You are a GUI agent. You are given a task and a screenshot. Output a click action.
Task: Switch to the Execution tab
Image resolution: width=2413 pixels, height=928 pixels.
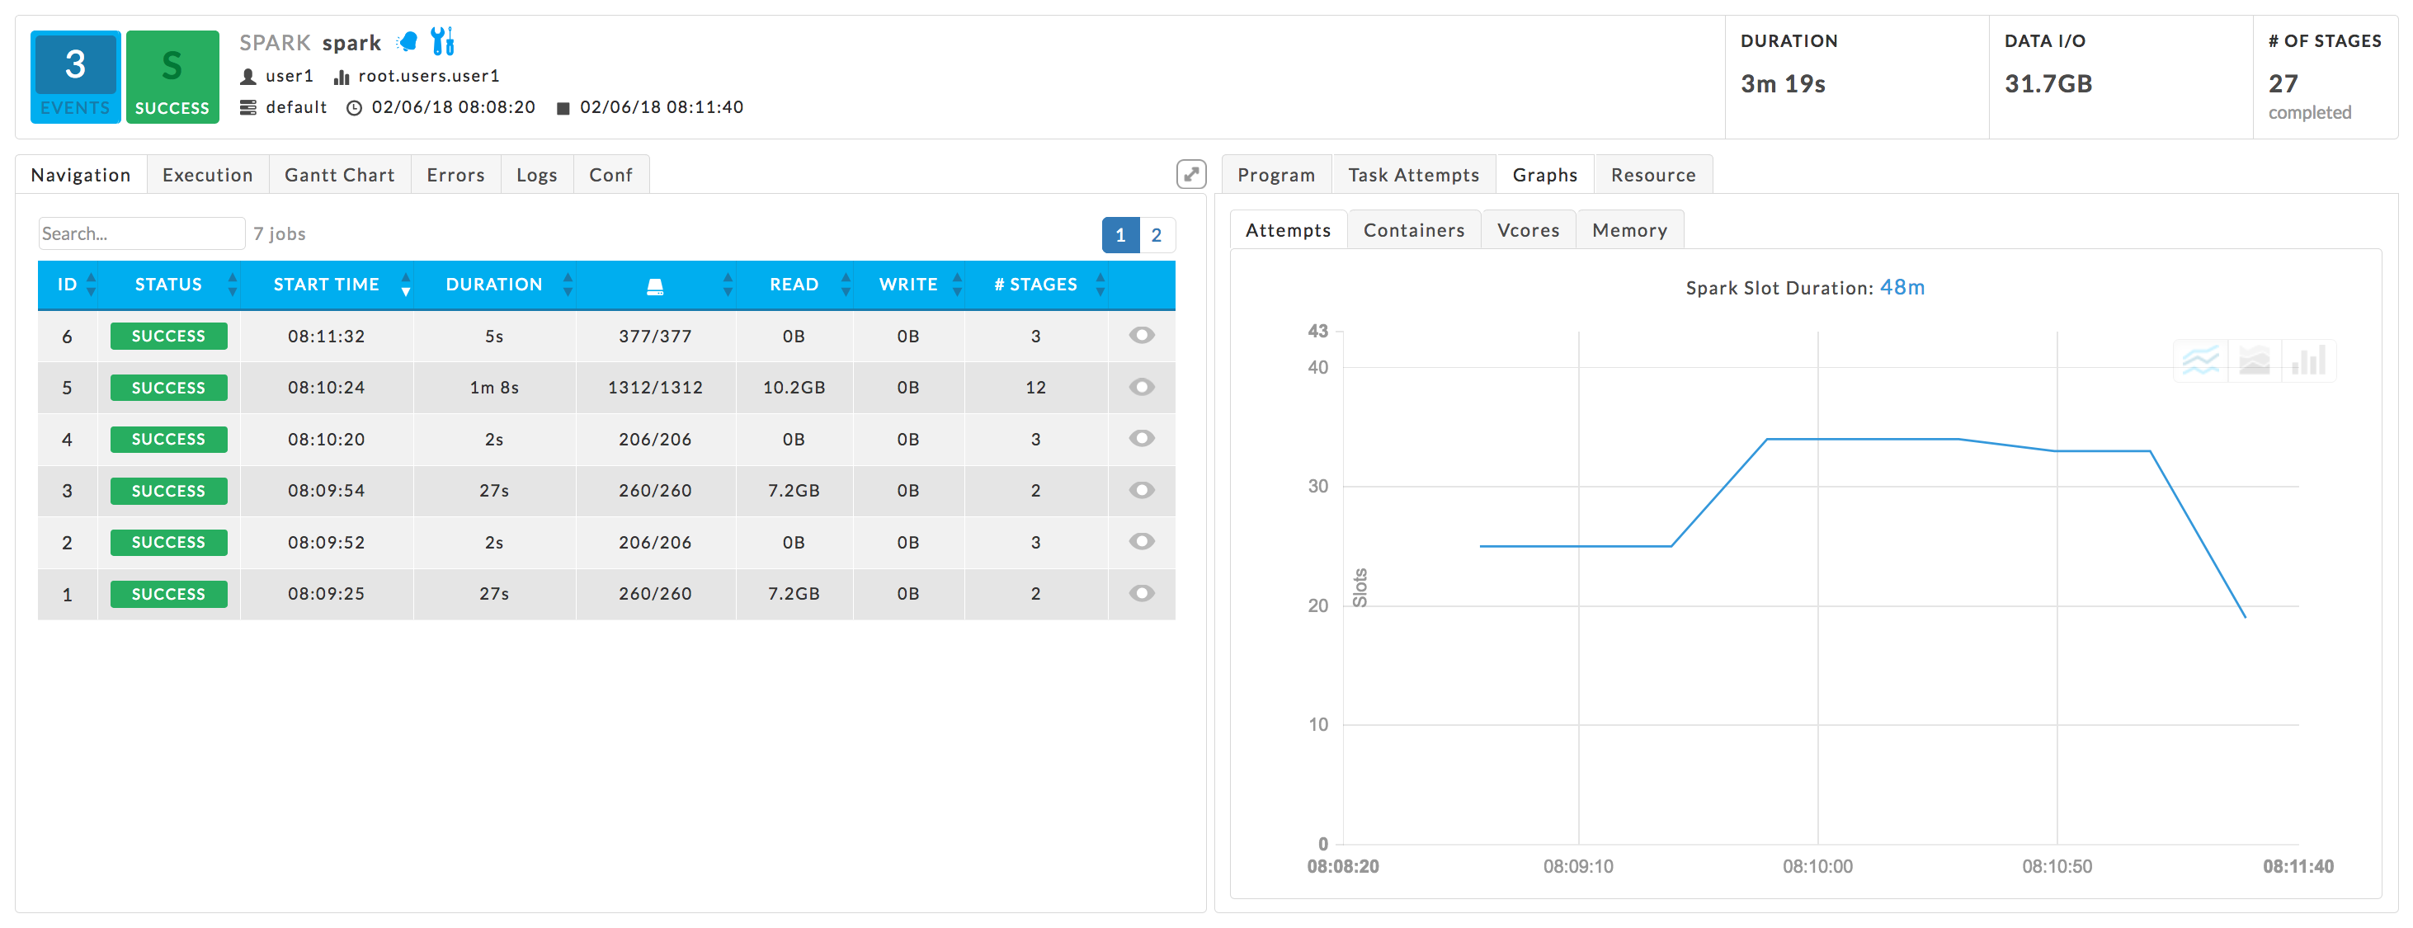tap(207, 175)
